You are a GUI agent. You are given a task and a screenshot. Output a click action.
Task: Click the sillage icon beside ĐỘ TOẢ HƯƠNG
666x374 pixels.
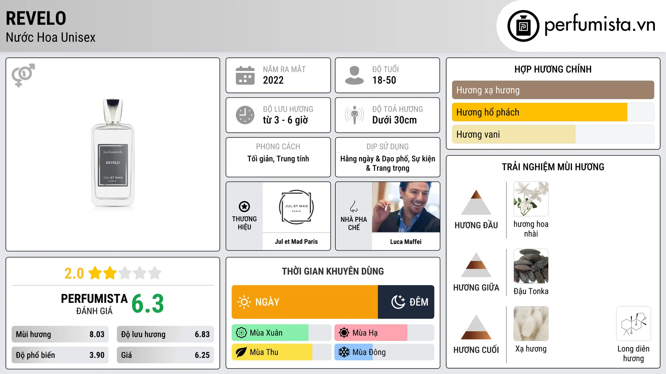tap(354, 115)
